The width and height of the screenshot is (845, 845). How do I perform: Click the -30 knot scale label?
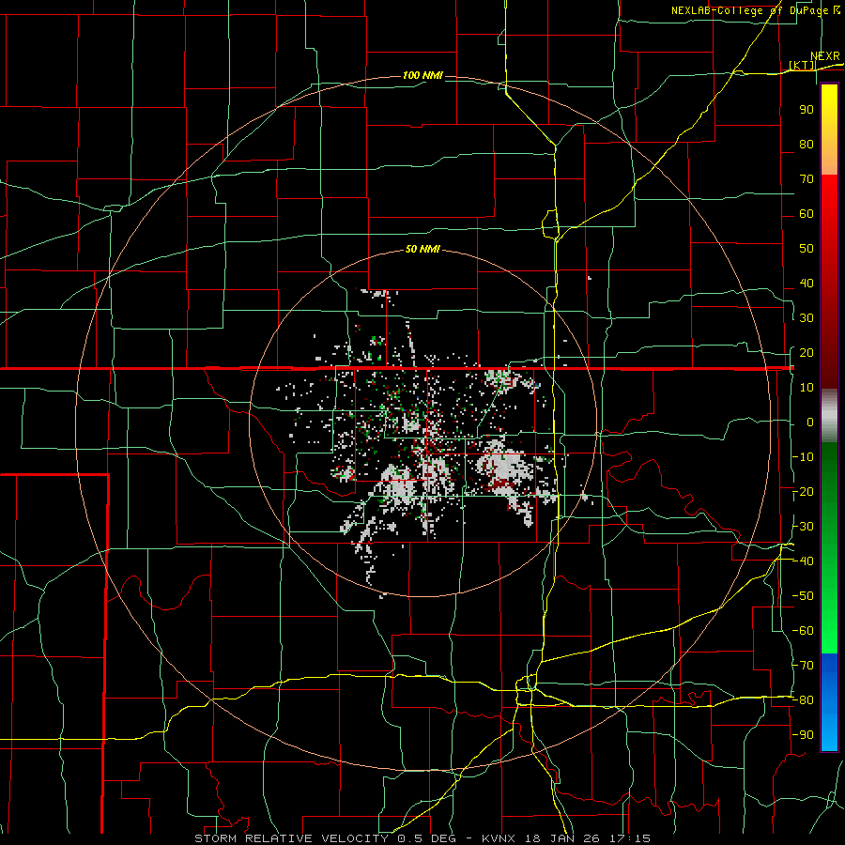coord(803,527)
